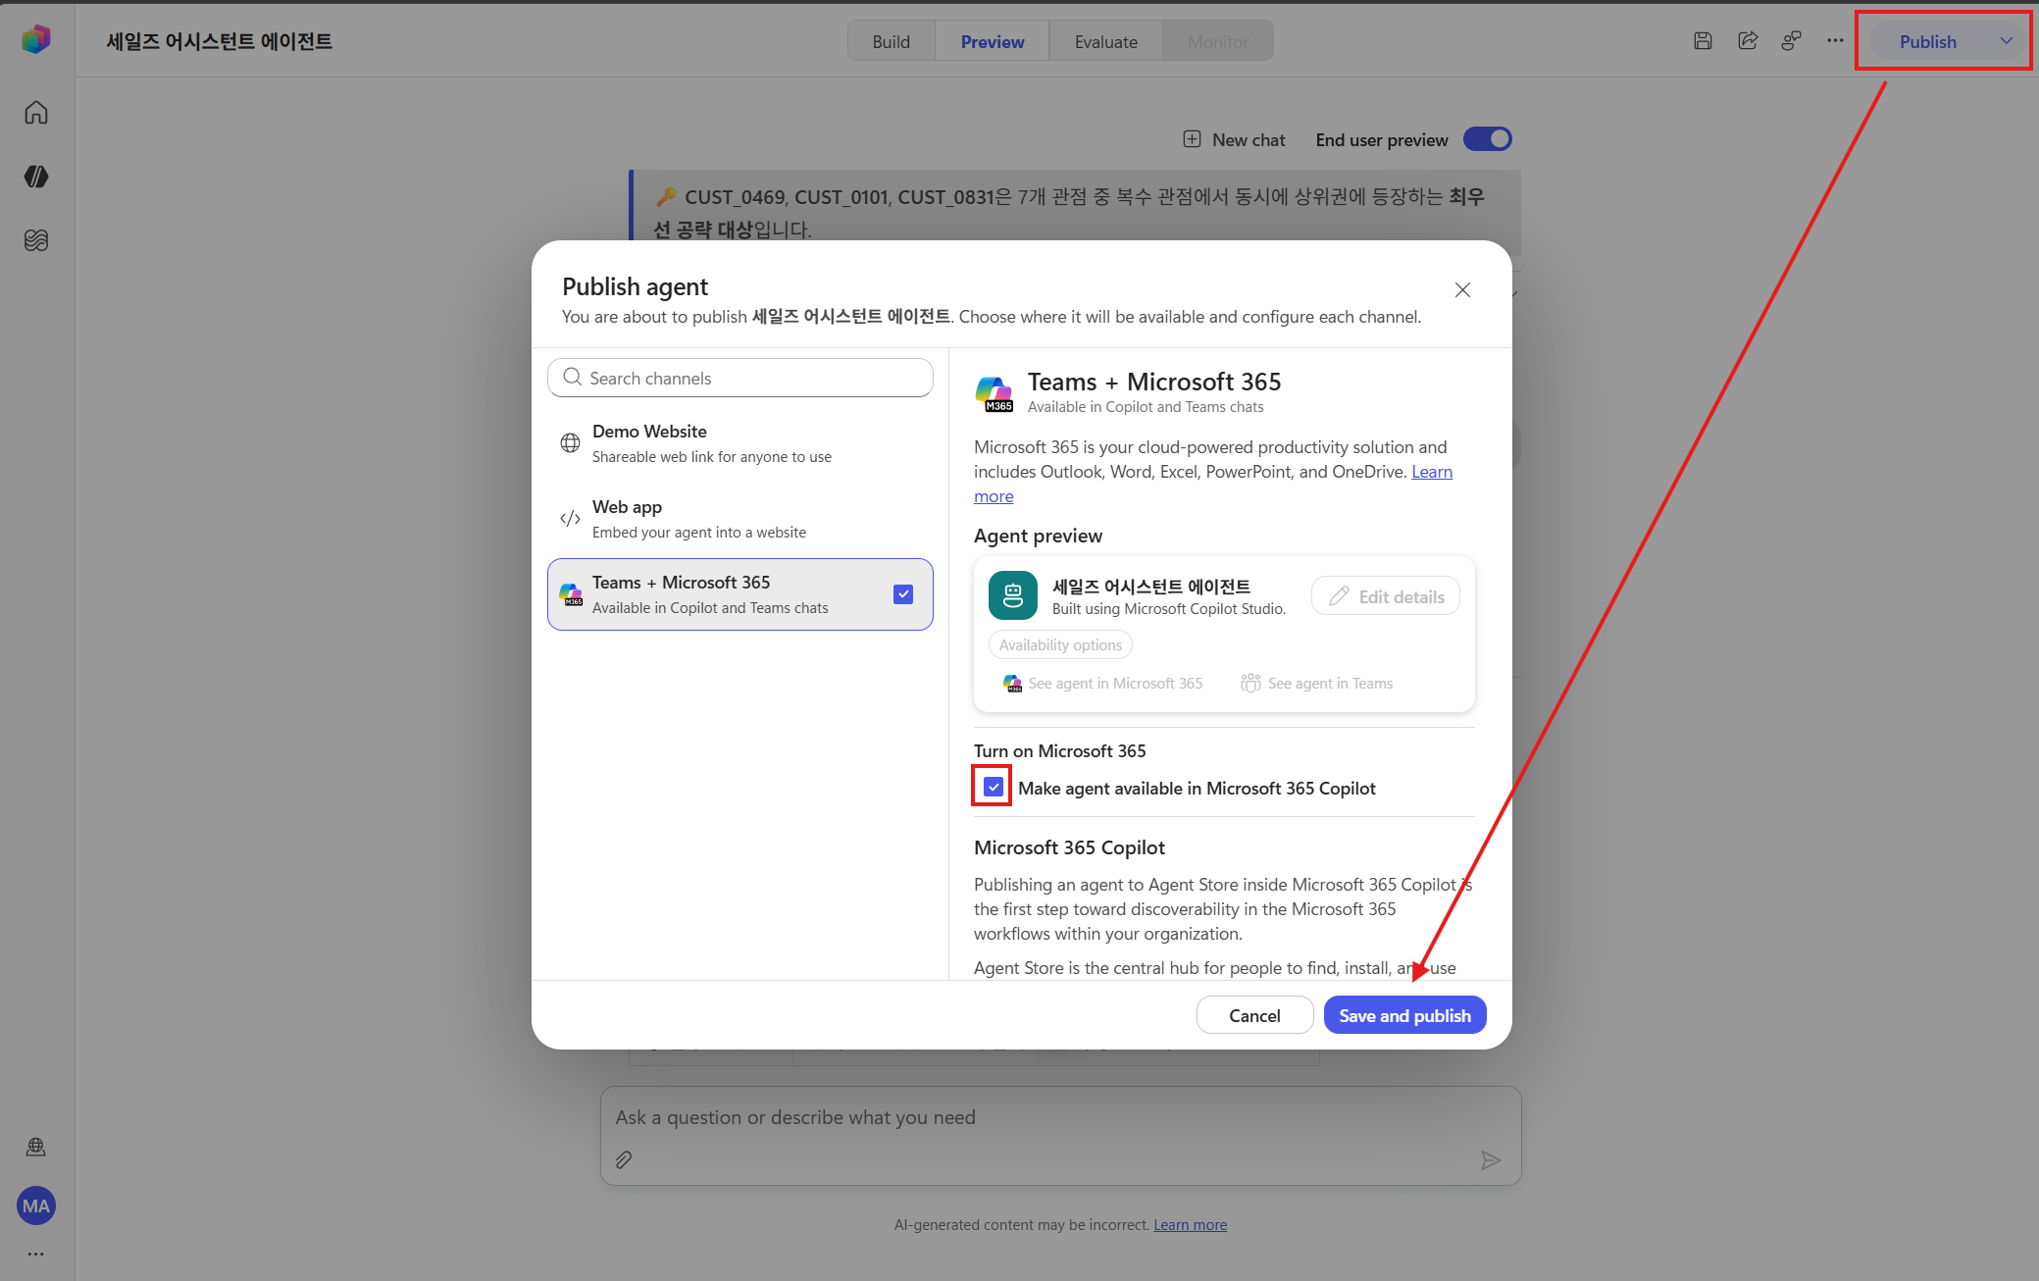This screenshot has height=1281, width=2039.
Task: Expand the Publish dropdown arrow
Action: [2007, 41]
